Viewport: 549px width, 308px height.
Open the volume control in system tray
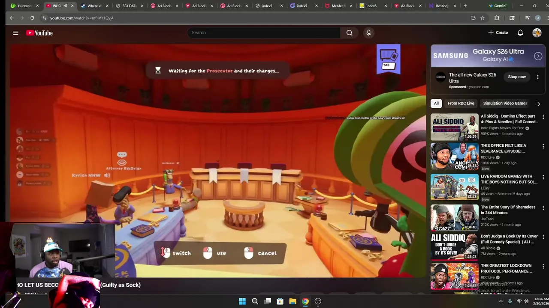pyautogui.click(x=526, y=301)
